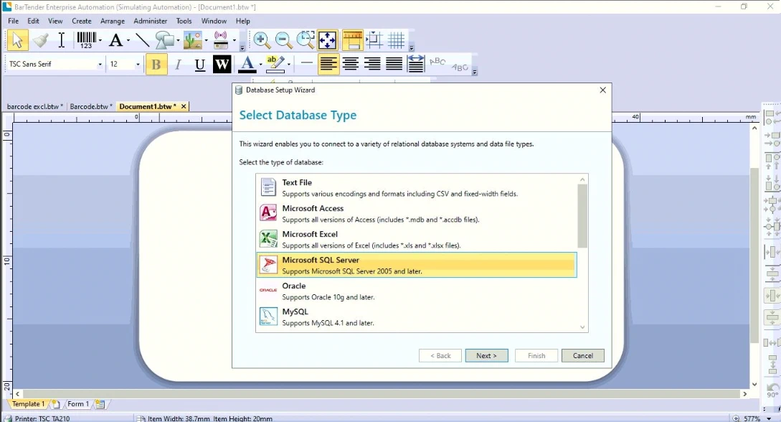Select the large A text object tool
The width and height of the screenshot is (781, 422).
(115, 40)
